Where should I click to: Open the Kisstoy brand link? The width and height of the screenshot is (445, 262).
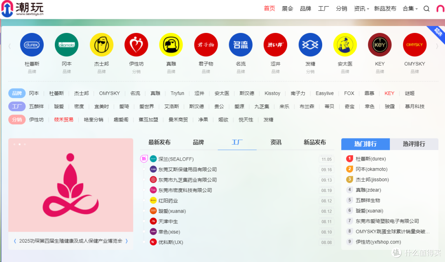(x=272, y=93)
